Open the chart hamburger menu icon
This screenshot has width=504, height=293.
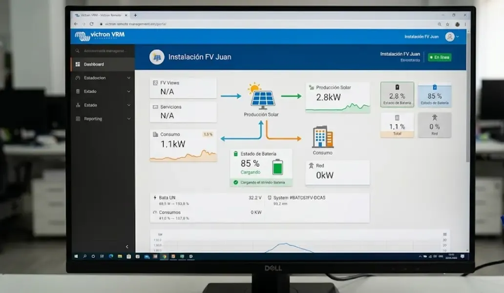pyautogui.click(x=445, y=234)
